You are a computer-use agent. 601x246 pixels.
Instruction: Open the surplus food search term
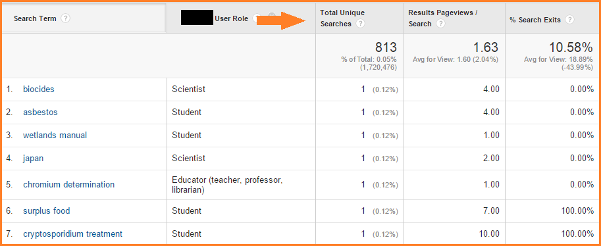pyautogui.click(x=46, y=211)
